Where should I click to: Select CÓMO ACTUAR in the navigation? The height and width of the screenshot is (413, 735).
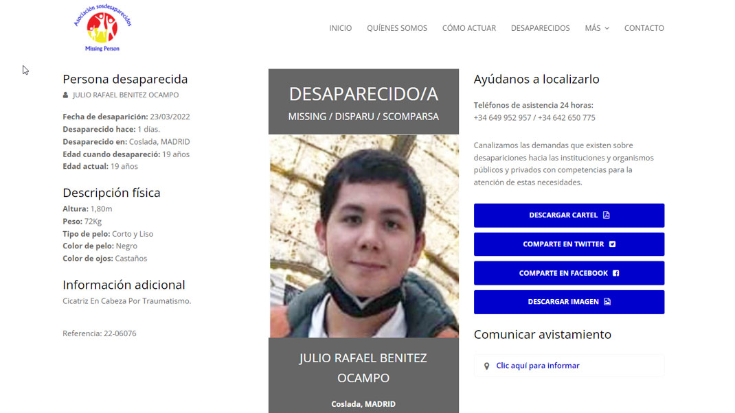click(x=468, y=28)
